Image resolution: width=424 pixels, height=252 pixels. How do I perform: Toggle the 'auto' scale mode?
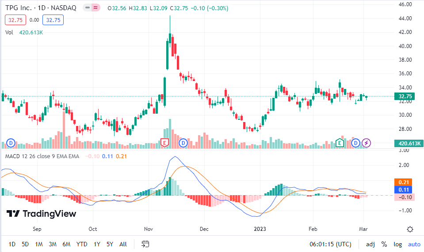point(414,244)
